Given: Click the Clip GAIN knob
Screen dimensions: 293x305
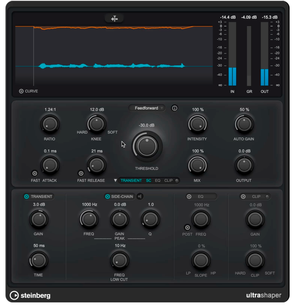Looking at the screenshot, I should tap(255, 219).
